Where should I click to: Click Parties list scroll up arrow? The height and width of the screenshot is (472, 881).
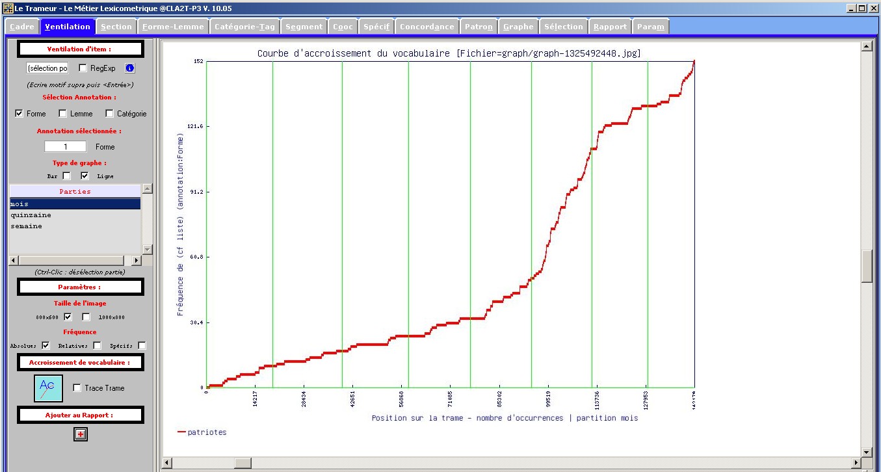(x=147, y=189)
